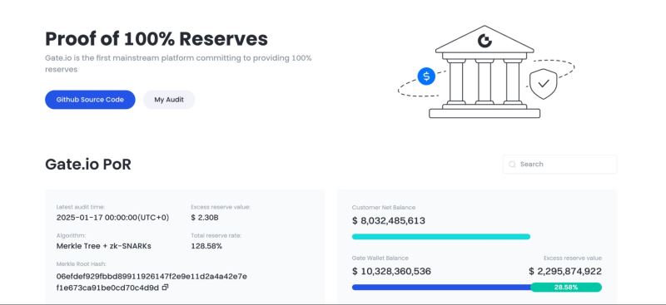Click the Proof of 100% Reserves heading
The image size is (666, 305).
(x=157, y=38)
